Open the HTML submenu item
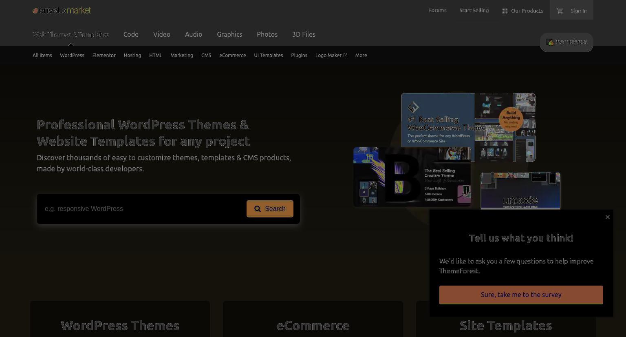 (156, 55)
